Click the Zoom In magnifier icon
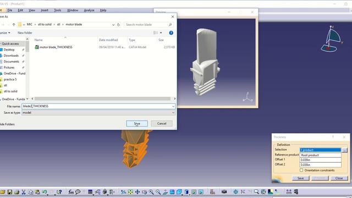 click(151, 192)
